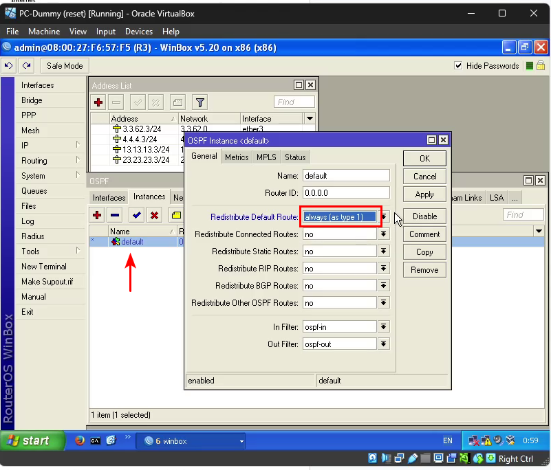This screenshot has width=551, height=470.
Task: Click the comment icon in Address List toolbar
Action: [177, 102]
